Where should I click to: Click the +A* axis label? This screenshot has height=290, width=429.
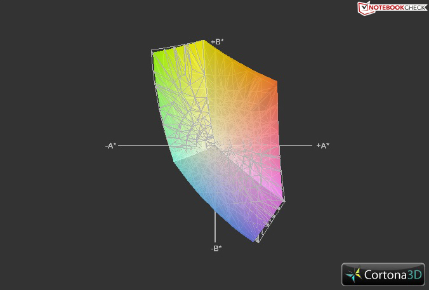pyautogui.click(x=323, y=145)
